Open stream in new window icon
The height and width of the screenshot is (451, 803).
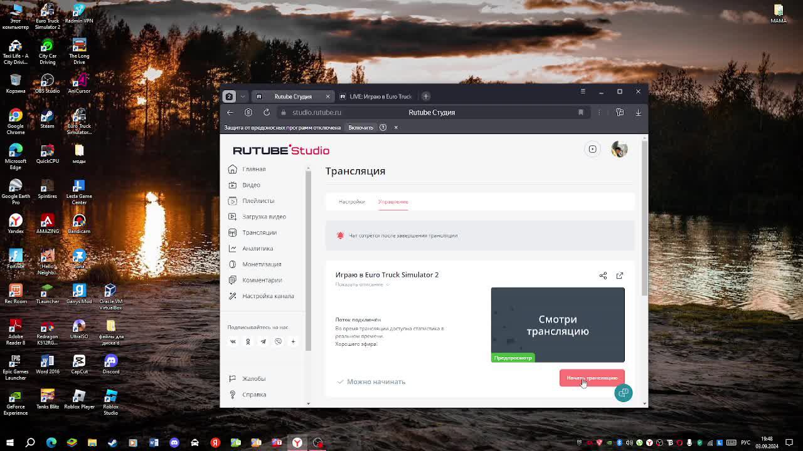pyautogui.click(x=620, y=276)
